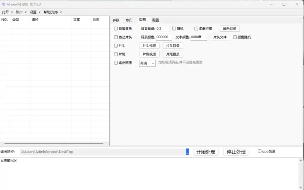
Task: Switch to the 配置 tab
Action: coord(155,20)
